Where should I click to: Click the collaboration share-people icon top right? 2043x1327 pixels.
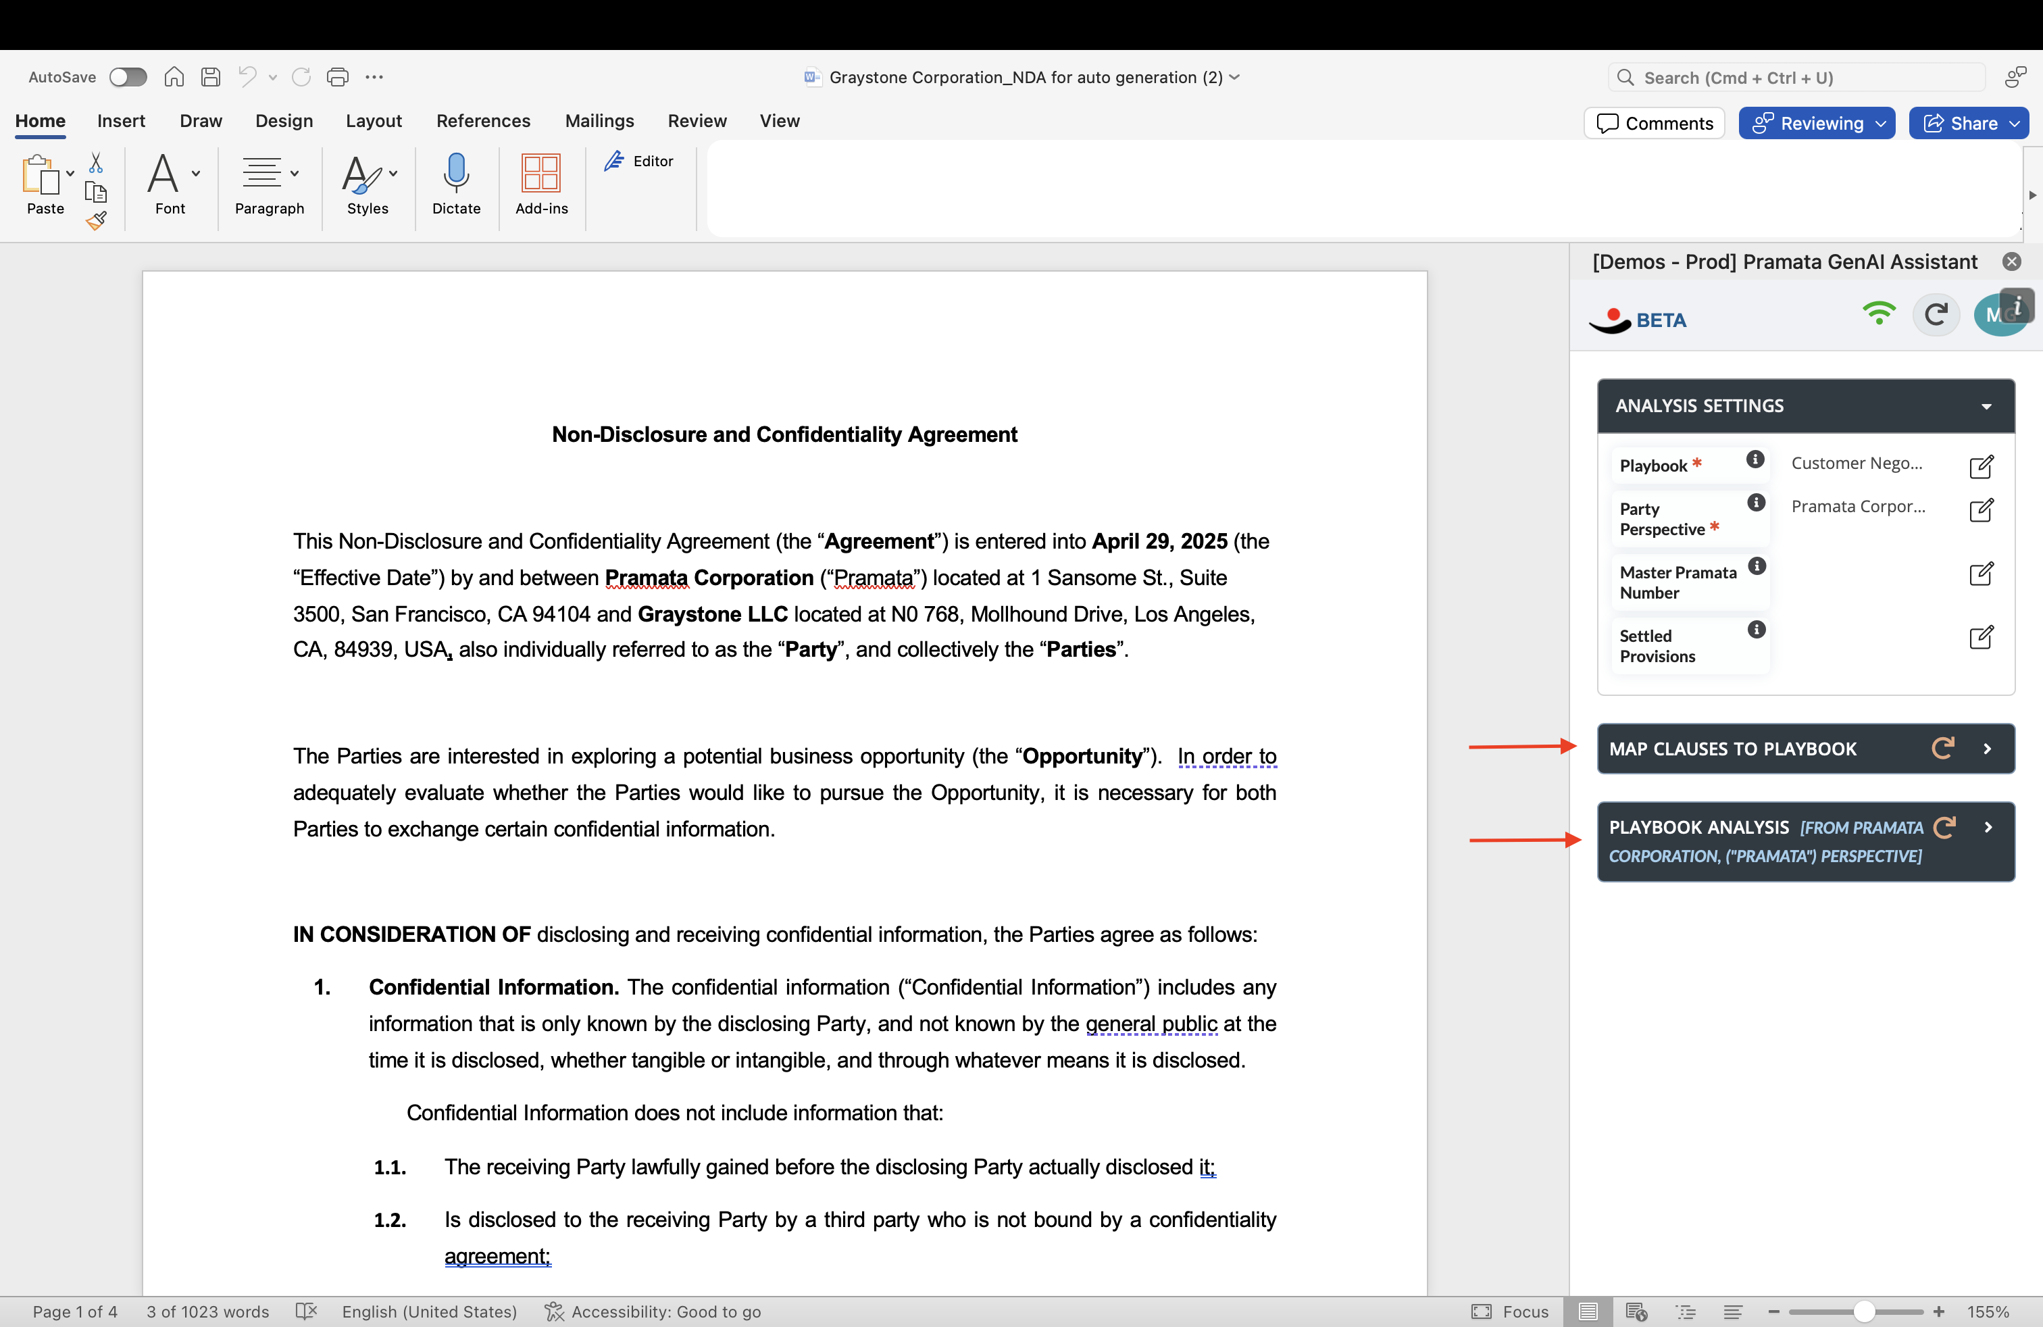(2015, 77)
